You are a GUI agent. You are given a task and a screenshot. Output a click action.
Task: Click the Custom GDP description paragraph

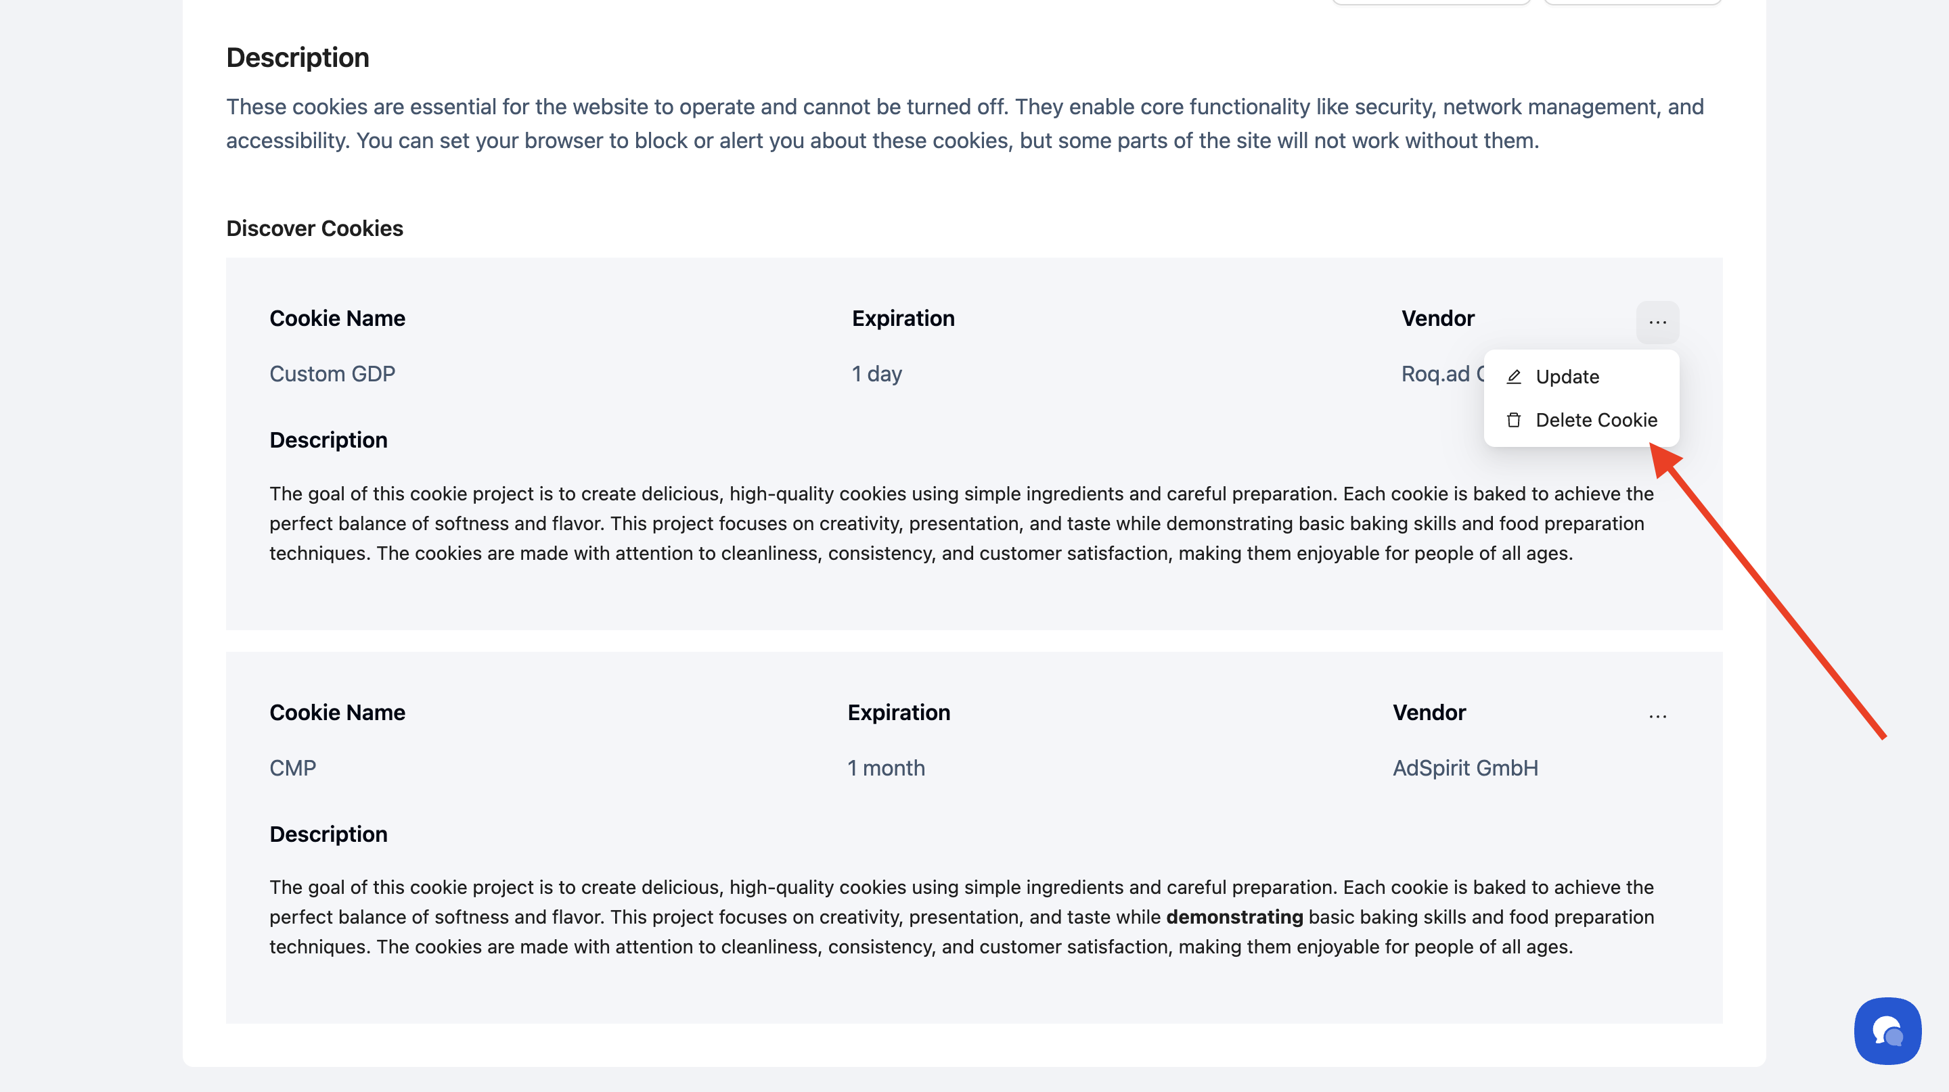tap(961, 523)
